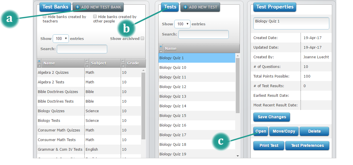Click the test banks Search field

[x=82, y=49]
